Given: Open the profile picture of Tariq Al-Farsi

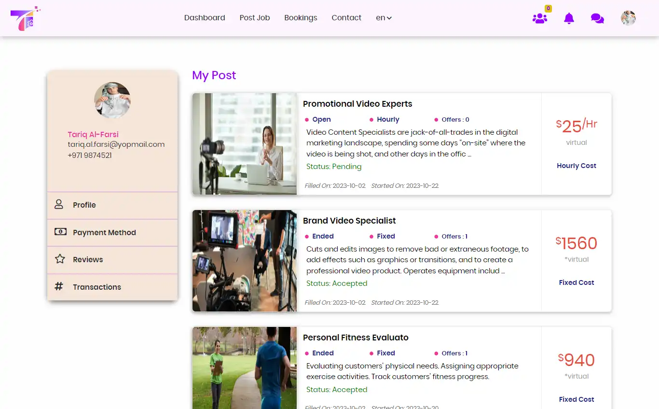Looking at the screenshot, I should point(112,100).
